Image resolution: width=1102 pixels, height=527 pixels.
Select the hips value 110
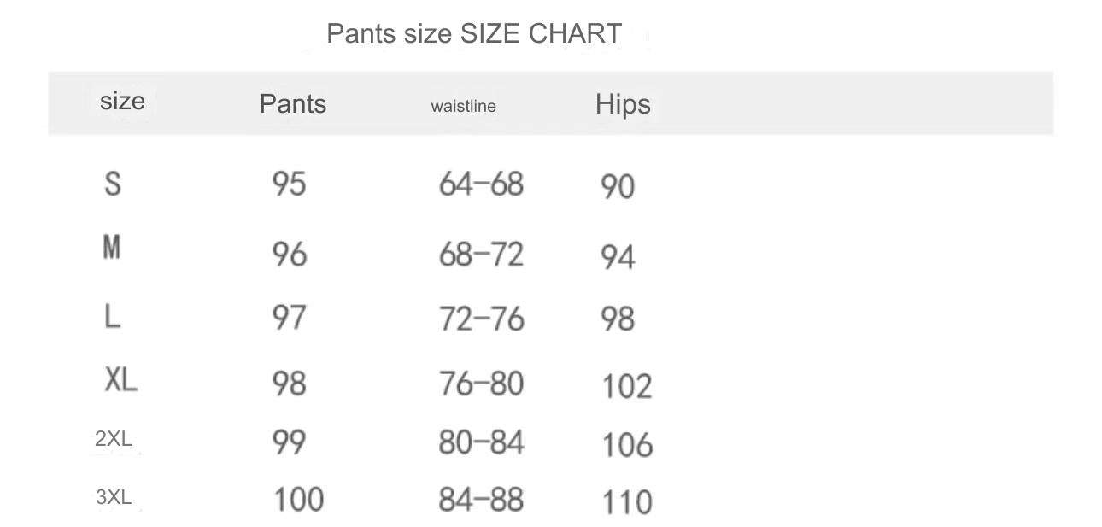point(627,502)
